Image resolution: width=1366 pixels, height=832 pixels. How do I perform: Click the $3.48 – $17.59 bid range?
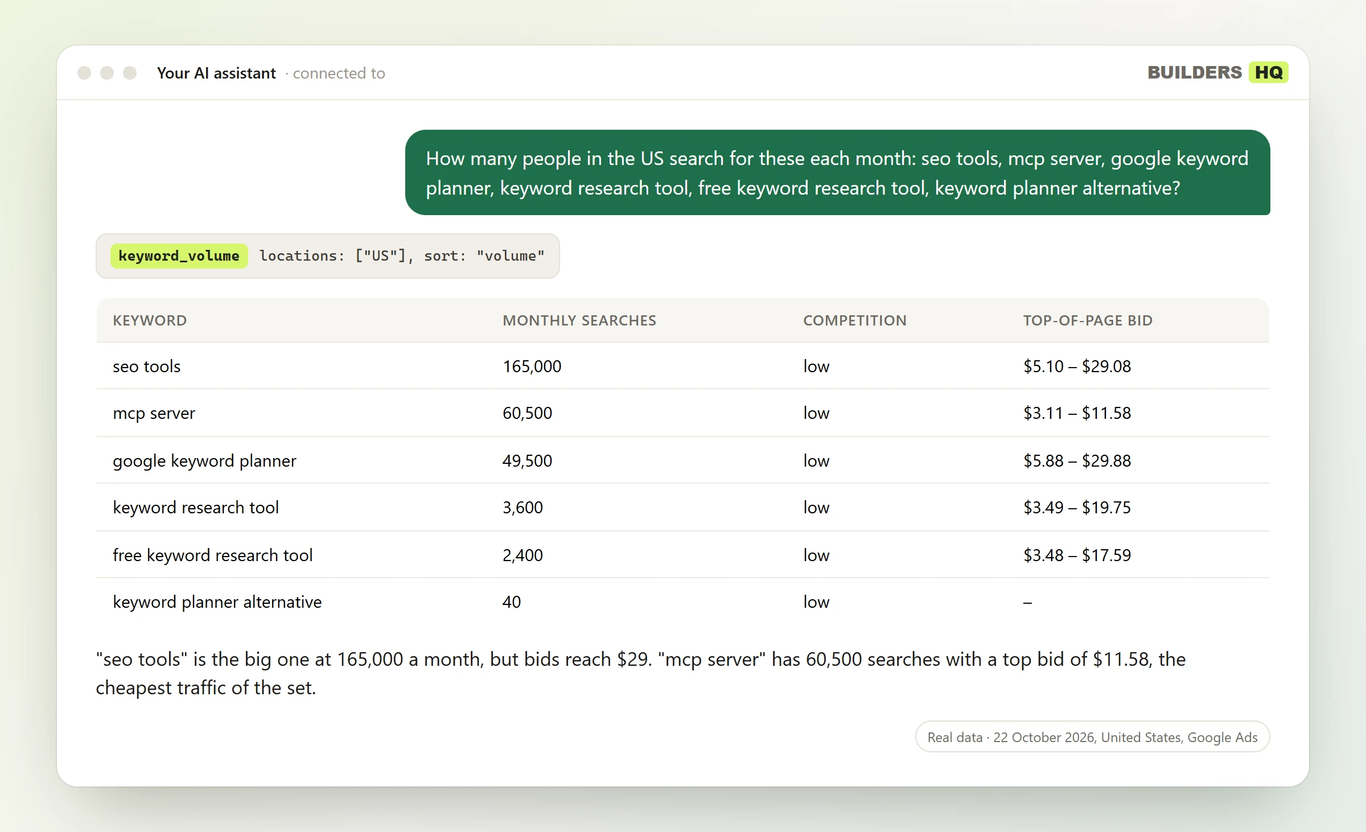coord(1077,555)
